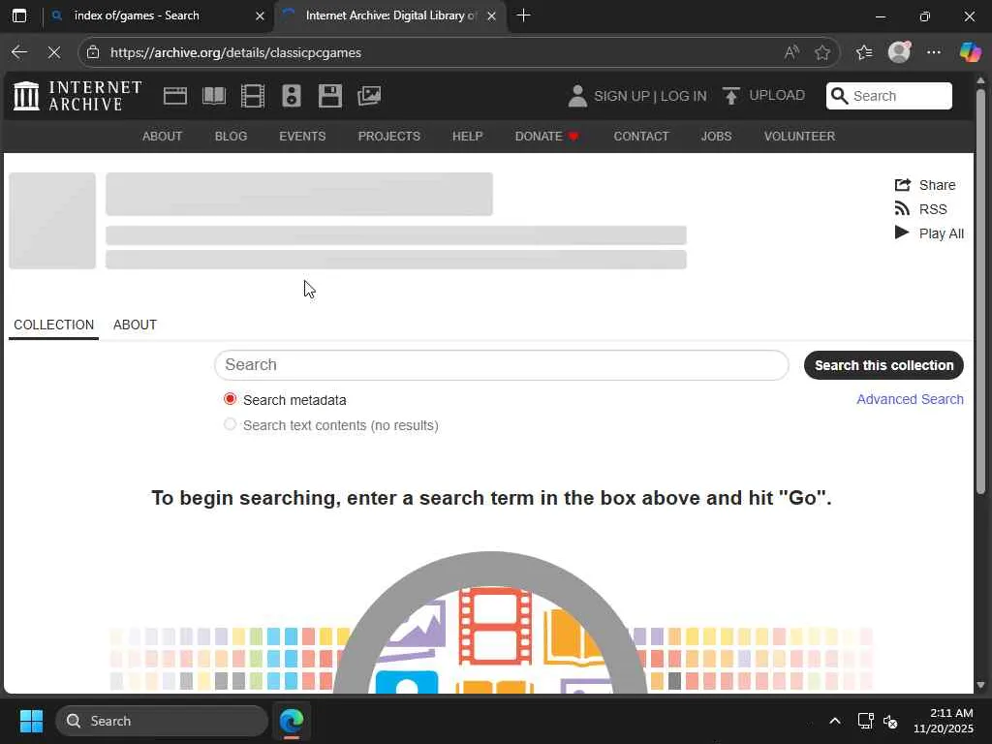Click Play All in the collection header
This screenshot has width=992, height=744.
point(929,233)
